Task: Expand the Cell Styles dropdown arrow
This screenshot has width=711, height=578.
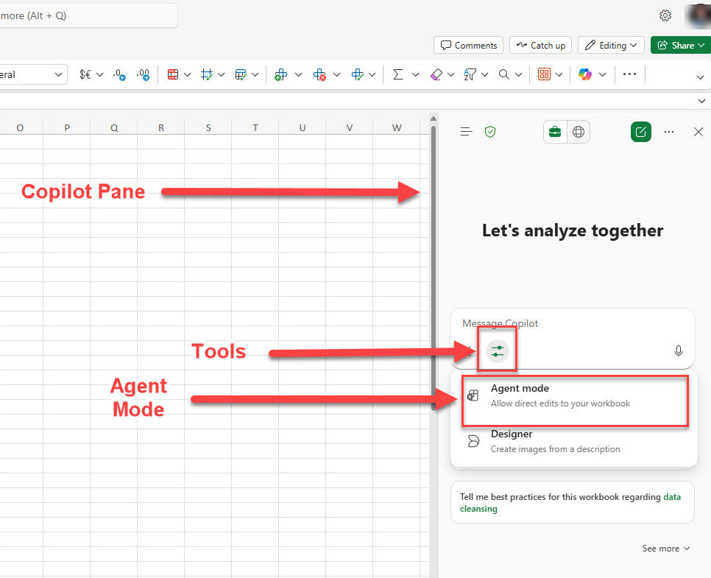Action: tap(255, 74)
